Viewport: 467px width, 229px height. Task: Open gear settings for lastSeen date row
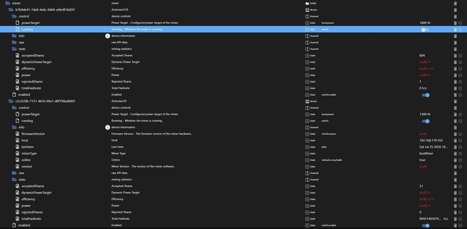[460, 147]
